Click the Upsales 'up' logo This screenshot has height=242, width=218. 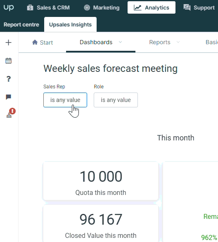tap(9, 7)
